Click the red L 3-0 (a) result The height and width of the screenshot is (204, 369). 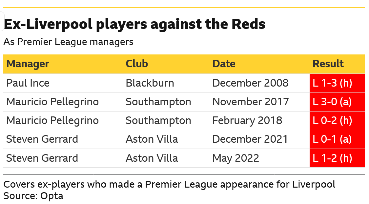point(337,102)
